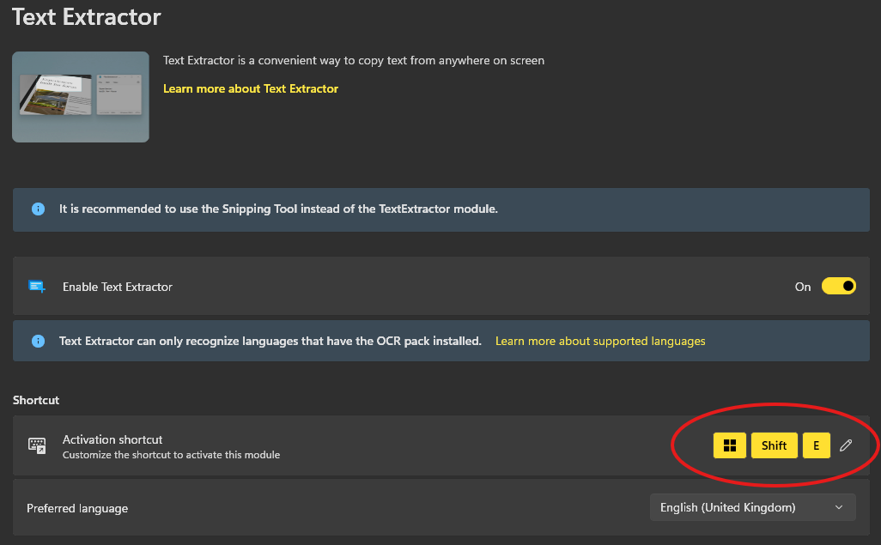Open the Preferred language dropdown
The height and width of the screenshot is (545, 881).
[752, 507]
